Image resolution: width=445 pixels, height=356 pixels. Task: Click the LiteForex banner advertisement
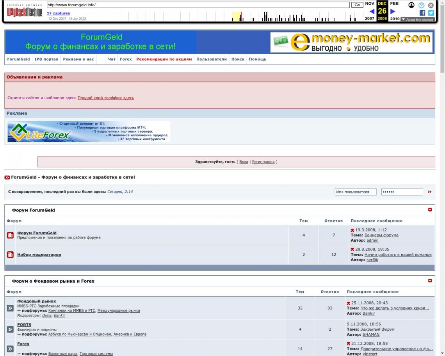pyautogui.click(x=89, y=132)
